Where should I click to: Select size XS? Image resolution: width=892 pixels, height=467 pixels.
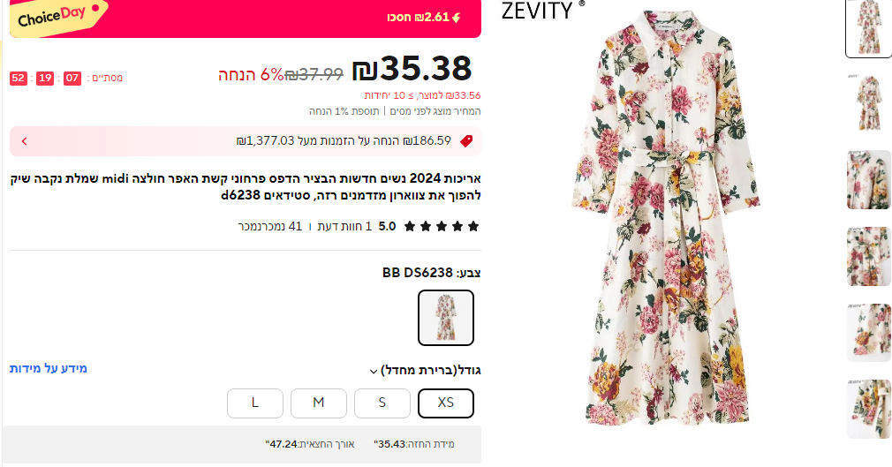446,403
